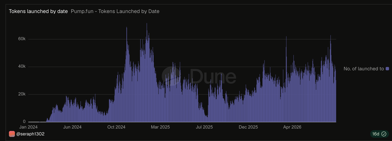Click the 40k y-axis label
The height and width of the screenshot is (141, 392).
[x=22, y=67]
